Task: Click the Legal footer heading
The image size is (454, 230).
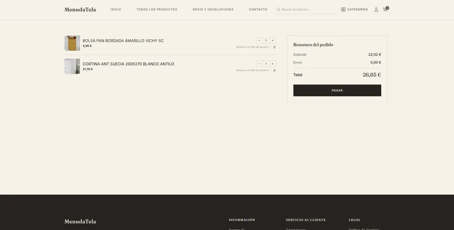Action: tap(355, 220)
